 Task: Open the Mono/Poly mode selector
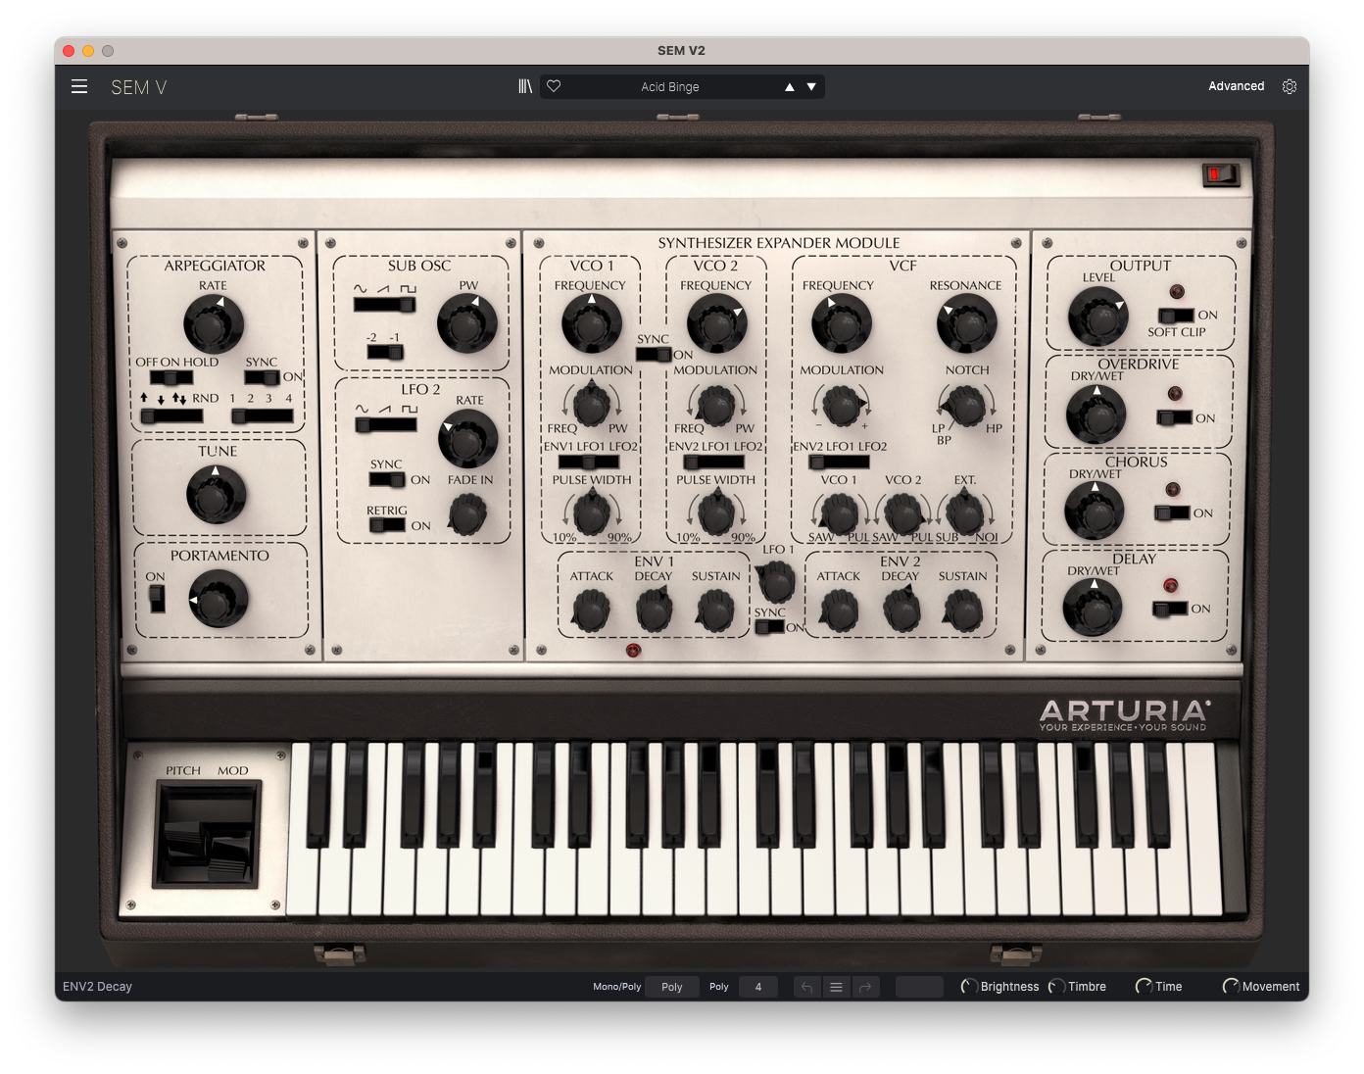(672, 987)
